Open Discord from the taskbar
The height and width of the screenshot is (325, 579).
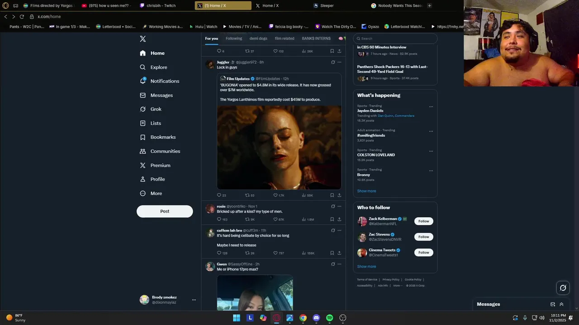(316, 318)
